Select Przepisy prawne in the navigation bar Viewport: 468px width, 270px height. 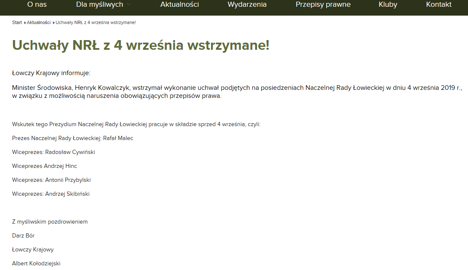click(x=323, y=5)
